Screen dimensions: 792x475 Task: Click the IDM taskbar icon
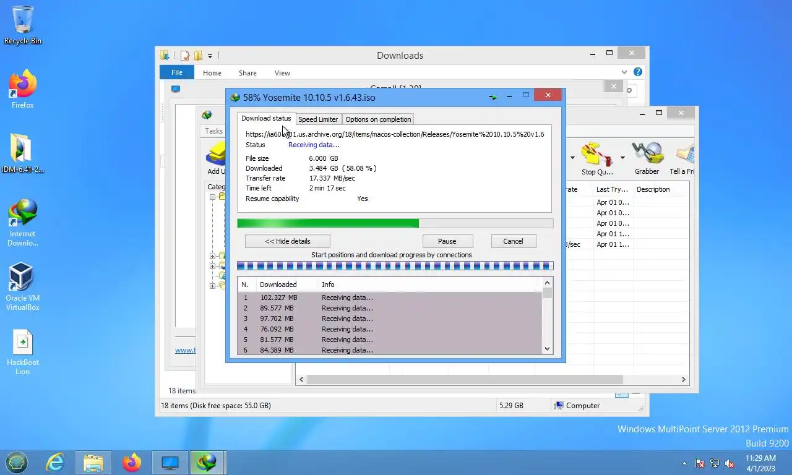207,463
